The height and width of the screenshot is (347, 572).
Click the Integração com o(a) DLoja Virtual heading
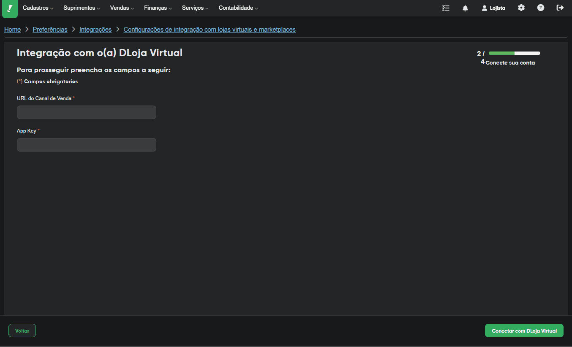click(x=100, y=53)
